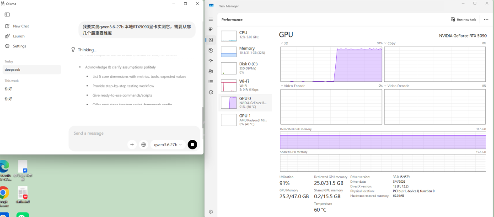Click the Dedicated GPU memory usage graph
This screenshot has width=494, height=217.
383,140
